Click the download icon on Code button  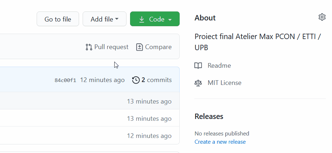click(142, 19)
